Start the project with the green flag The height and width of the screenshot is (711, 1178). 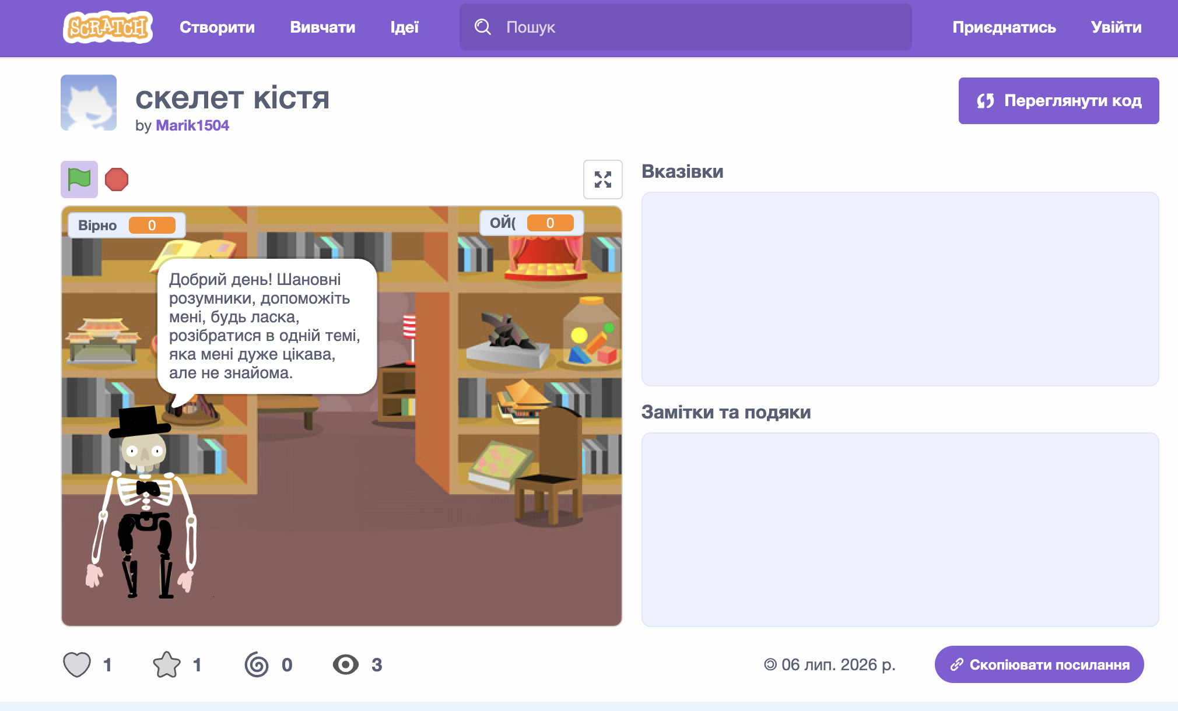click(79, 179)
